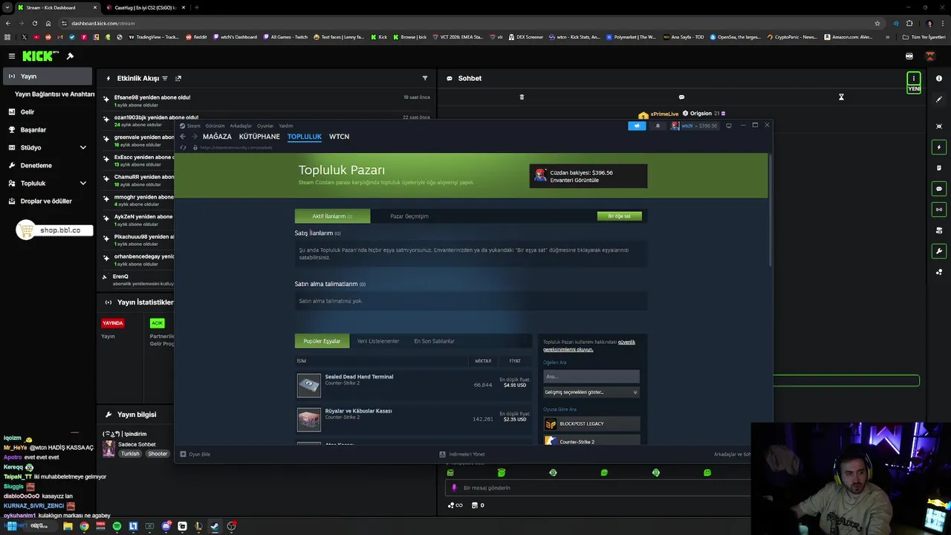
Task: Click the bubbles icon at bottom of rail
Action: point(939,272)
